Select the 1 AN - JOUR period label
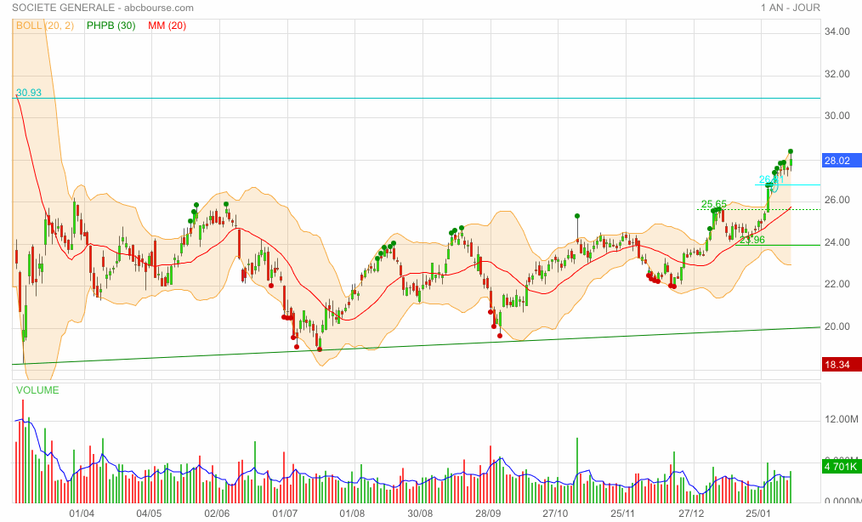This screenshot has width=862, height=522. tap(791, 8)
